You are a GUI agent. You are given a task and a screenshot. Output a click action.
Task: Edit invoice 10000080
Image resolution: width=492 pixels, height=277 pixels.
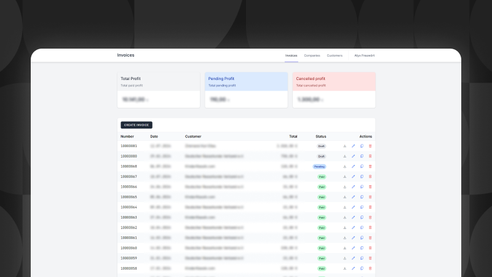[x=353, y=156]
